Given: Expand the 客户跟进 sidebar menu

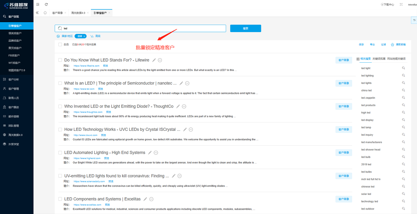Looking at the screenshot, I should click(x=17, y=107).
